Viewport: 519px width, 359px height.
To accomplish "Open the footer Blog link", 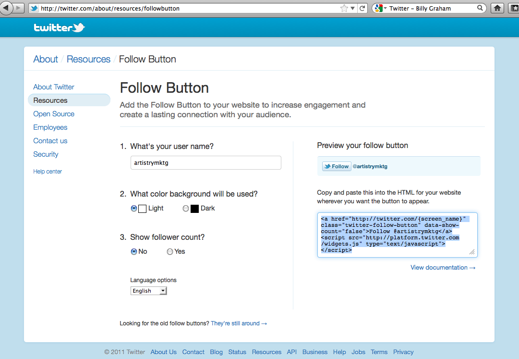I will point(216,352).
